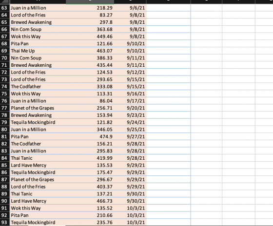The width and height of the screenshot is (273, 226).
Task: Select Lard Have Mercy in row 90
Action: pos(38,201)
